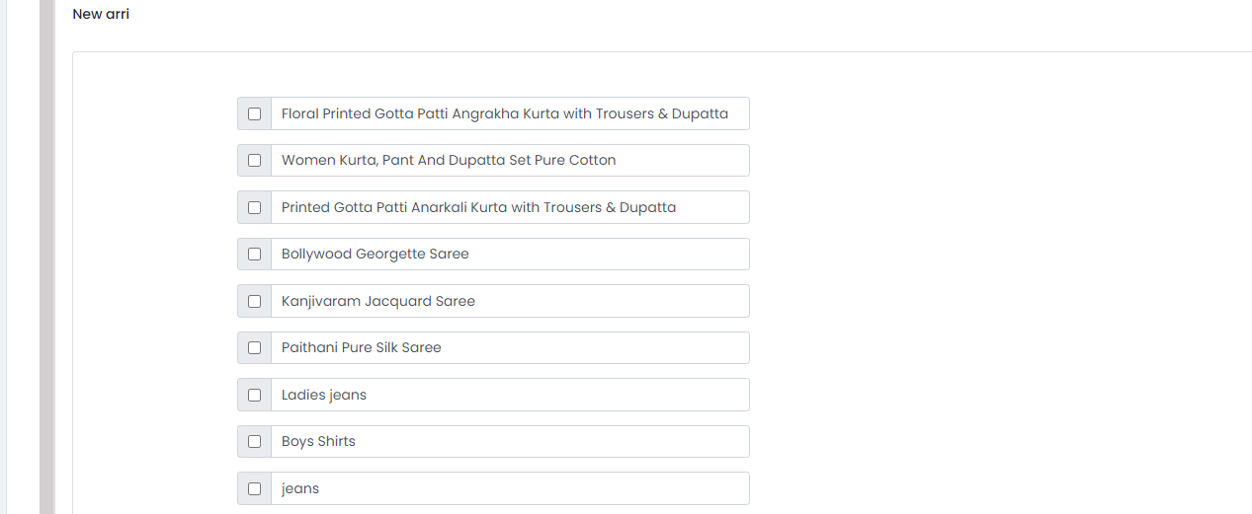Click the Kanjivaram Jacquard Saree text field

click(x=510, y=301)
